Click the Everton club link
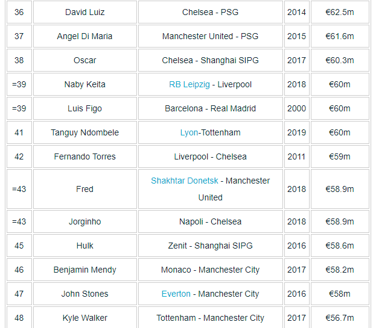Image resolution: width=376 pixels, height=328 pixels. pyautogui.click(x=176, y=294)
